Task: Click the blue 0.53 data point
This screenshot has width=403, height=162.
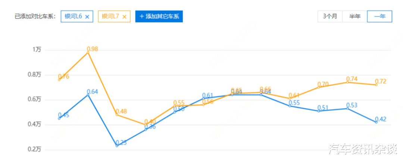Action: pyautogui.click(x=347, y=109)
